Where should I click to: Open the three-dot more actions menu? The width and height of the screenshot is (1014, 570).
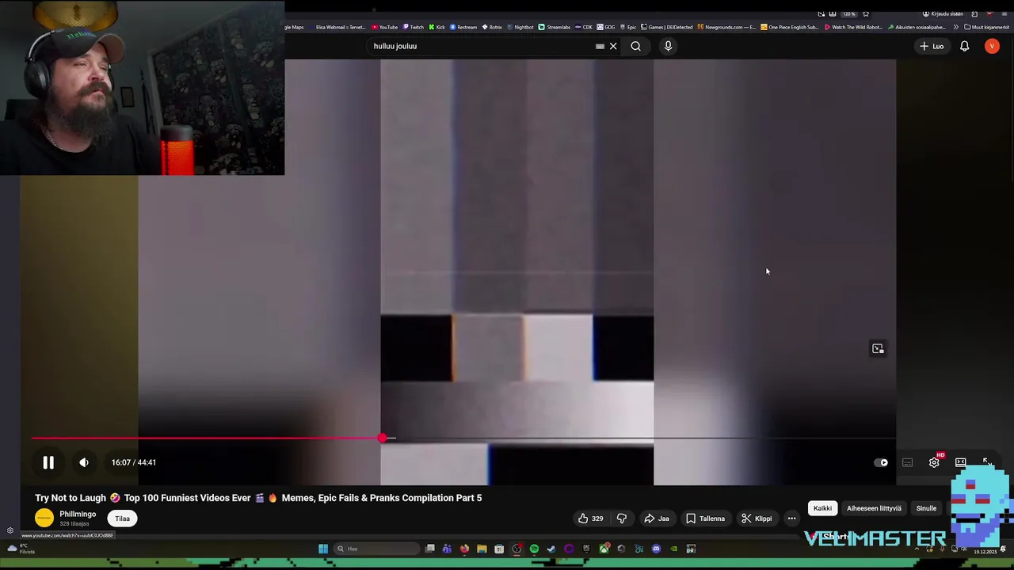coord(791,519)
